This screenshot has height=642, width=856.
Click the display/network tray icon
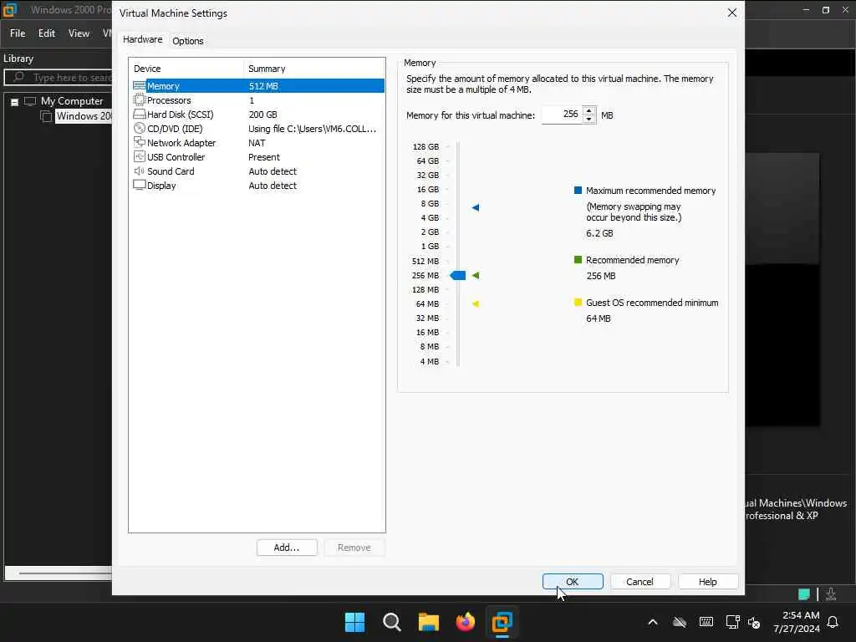tap(732, 622)
